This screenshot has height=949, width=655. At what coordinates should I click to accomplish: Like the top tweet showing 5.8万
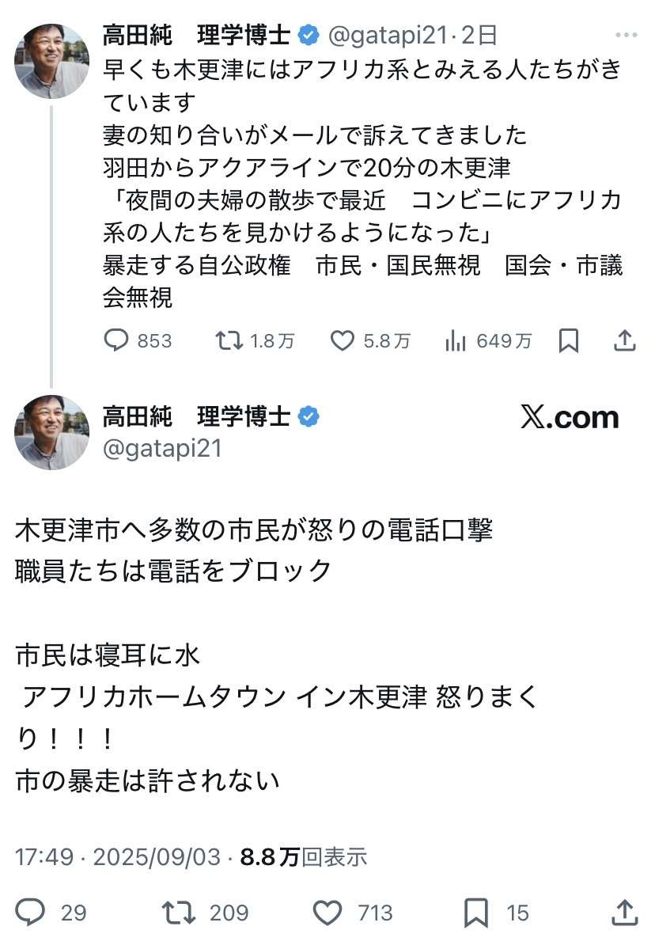(342, 340)
